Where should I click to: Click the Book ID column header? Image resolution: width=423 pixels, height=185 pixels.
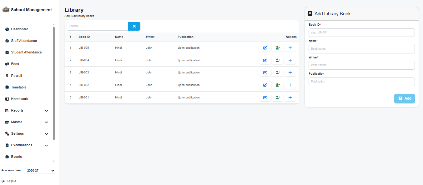84,37
